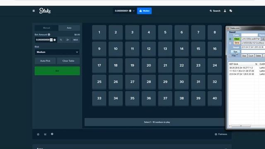This screenshot has width=265, height=149.
Task: Open the chat bubbles icon
Action: pos(231,11)
